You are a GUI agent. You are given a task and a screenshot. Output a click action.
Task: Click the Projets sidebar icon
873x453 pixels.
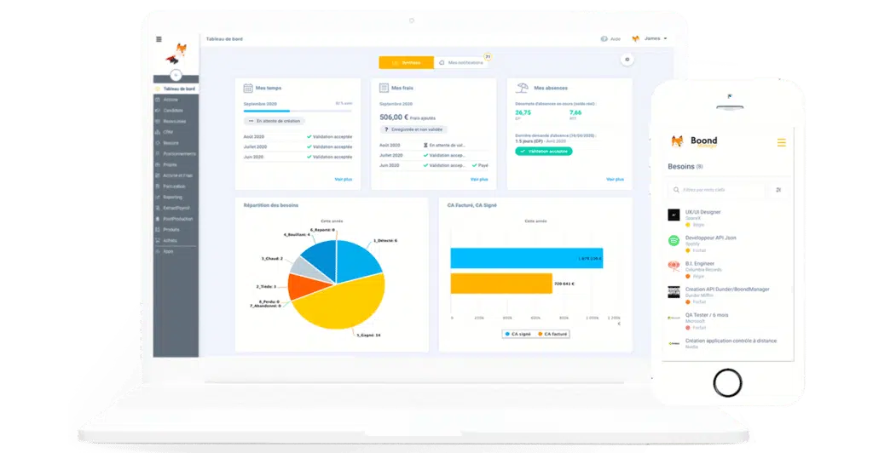click(x=158, y=164)
